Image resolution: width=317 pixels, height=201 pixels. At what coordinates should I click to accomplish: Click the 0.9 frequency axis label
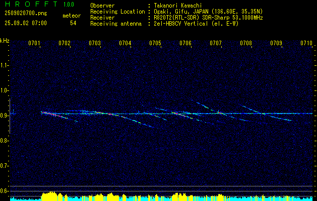(x=4, y=116)
